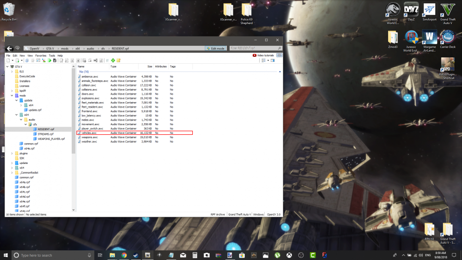Expand the _CommonRedist folder node

[12, 173]
